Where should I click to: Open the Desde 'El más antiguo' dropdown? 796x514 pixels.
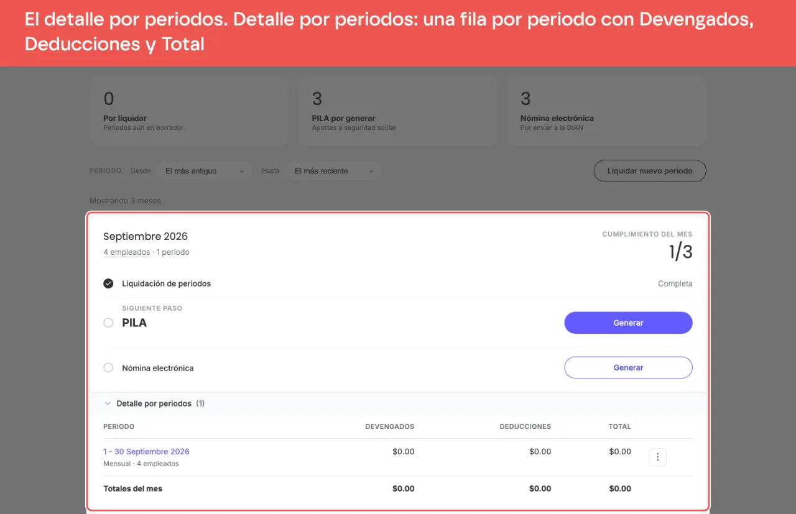click(x=204, y=171)
